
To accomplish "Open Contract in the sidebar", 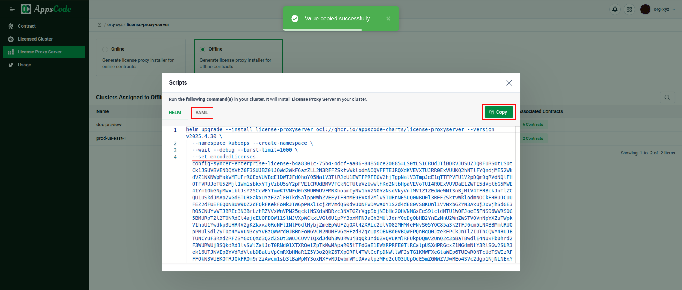I will 27,26.
